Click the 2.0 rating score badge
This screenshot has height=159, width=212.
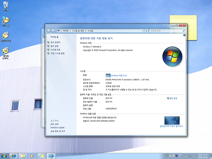tap(108, 75)
